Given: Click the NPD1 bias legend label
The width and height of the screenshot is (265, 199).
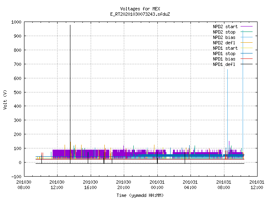Looking at the screenshot, I should pos(224,59).
